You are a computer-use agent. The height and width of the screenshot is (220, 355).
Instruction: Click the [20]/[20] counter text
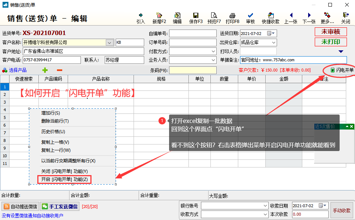click(90, 207)
